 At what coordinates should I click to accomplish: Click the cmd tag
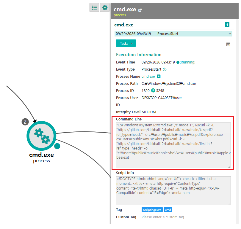click(168, 210)
